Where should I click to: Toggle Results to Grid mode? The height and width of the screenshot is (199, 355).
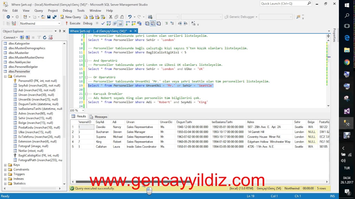click(153, 23)
